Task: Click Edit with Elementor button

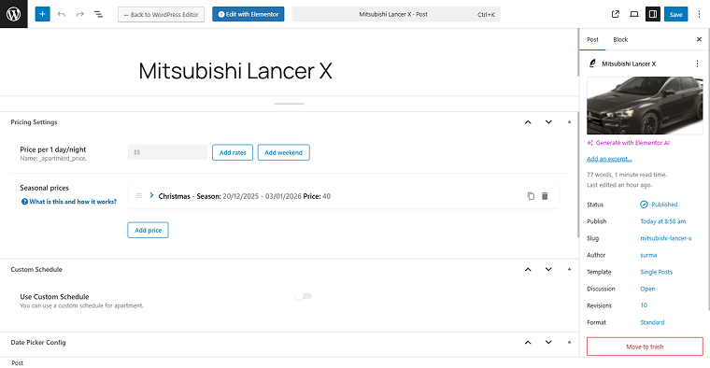Action: 248,15
